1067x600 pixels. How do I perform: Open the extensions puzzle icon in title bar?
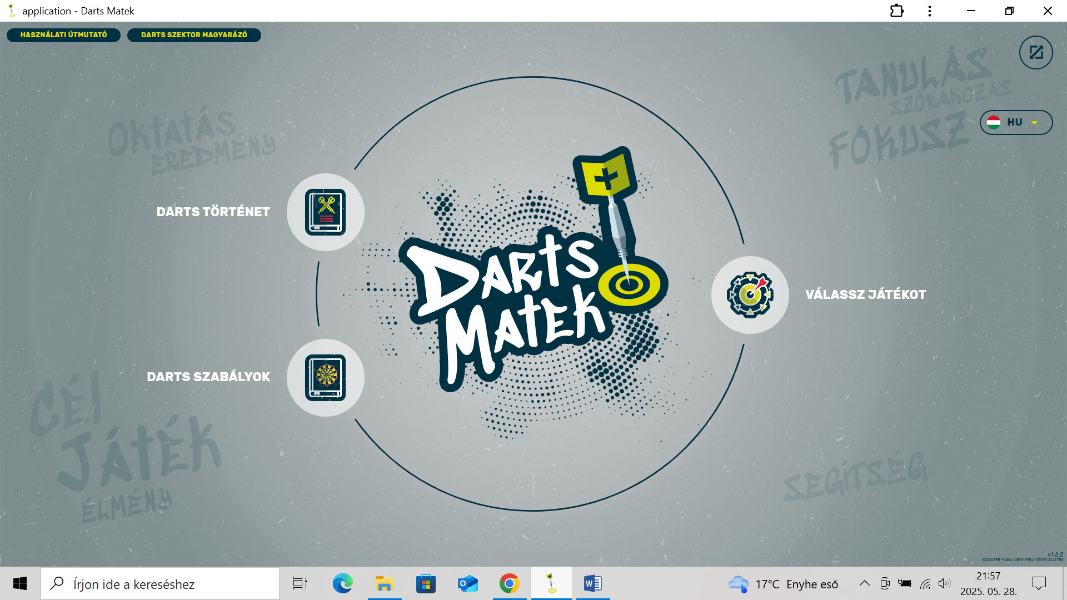click(896, 11)
